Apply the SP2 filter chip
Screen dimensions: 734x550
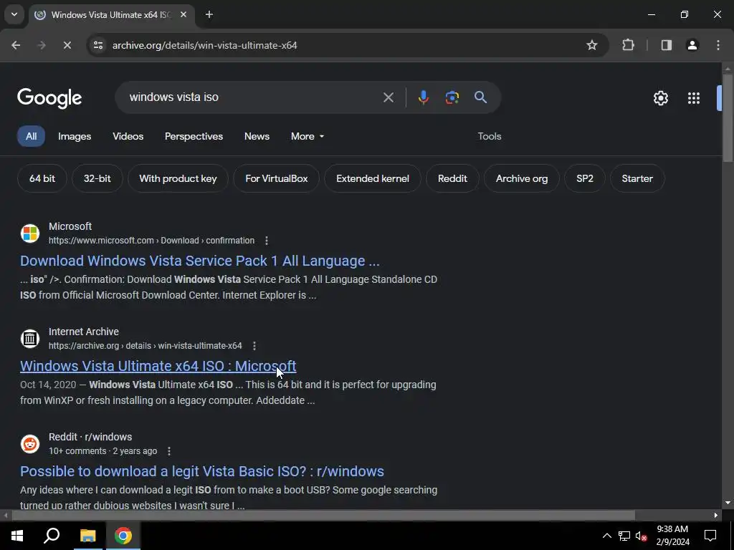coord(585,178)
